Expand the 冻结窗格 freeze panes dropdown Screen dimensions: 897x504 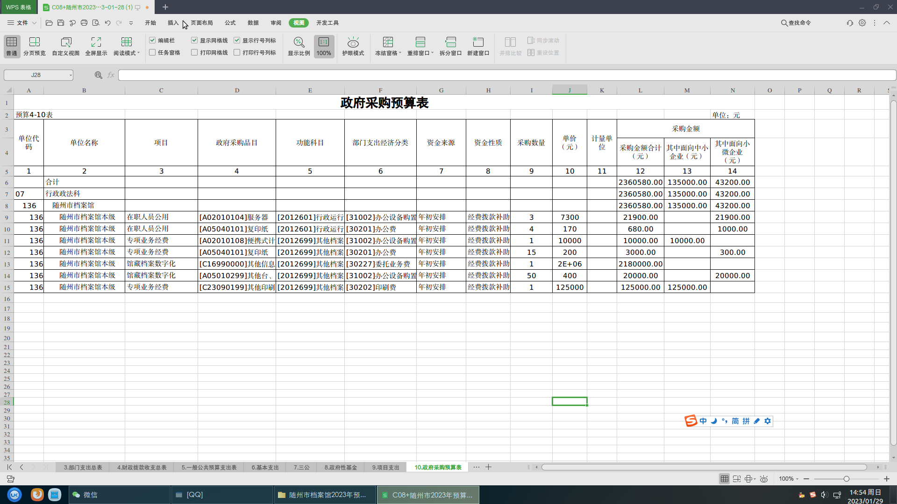400,53
